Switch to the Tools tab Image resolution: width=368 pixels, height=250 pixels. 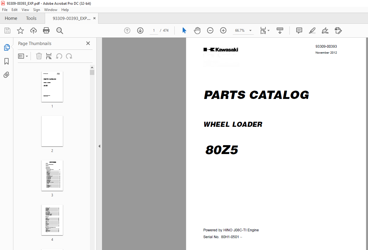point(31,18)
